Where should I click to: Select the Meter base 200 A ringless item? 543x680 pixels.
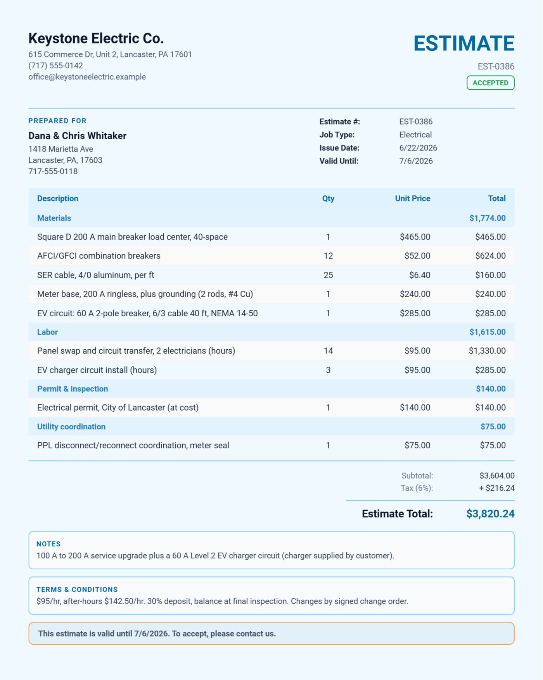point(145,294)
